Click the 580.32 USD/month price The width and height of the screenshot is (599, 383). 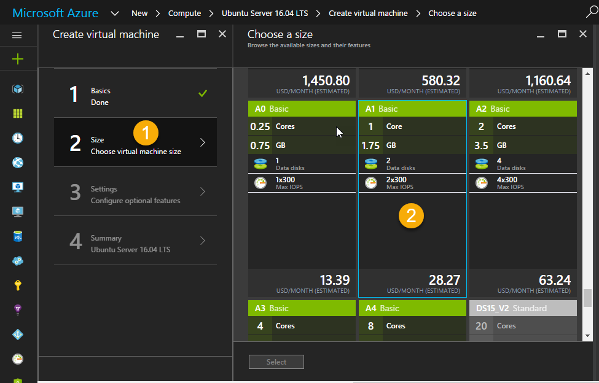click(441, 81)
